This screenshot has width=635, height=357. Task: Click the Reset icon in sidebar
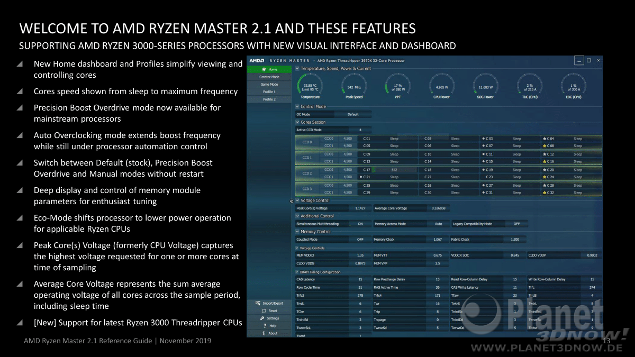(263, 311)
